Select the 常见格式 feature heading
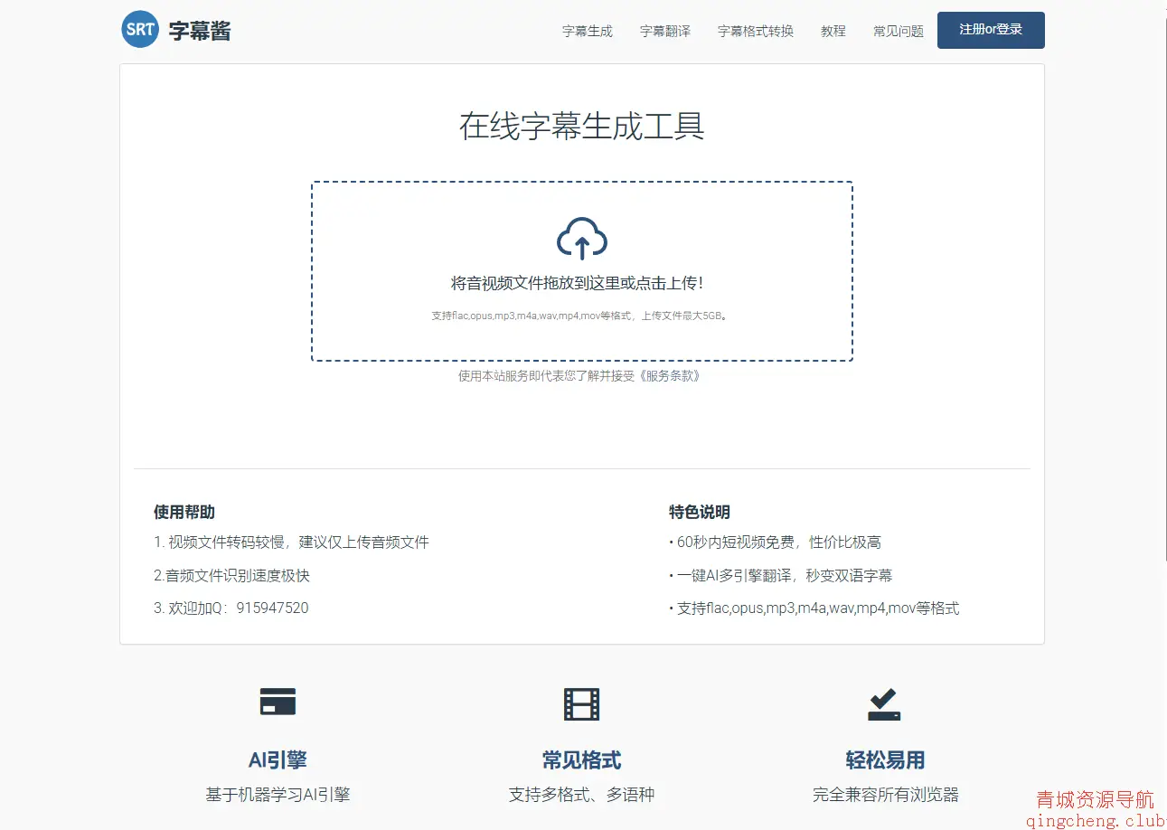The image size is (1167, 830). pyautogui.click(x=581, y=760)
